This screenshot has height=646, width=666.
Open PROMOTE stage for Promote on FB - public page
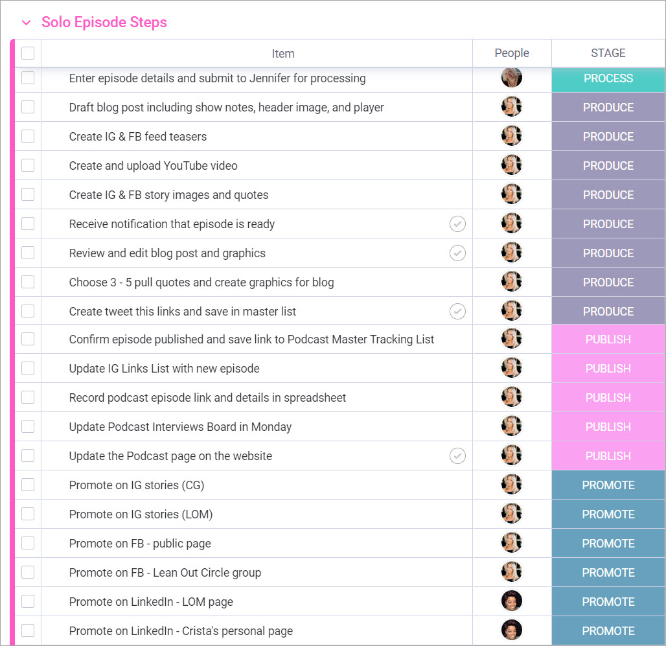608,543
